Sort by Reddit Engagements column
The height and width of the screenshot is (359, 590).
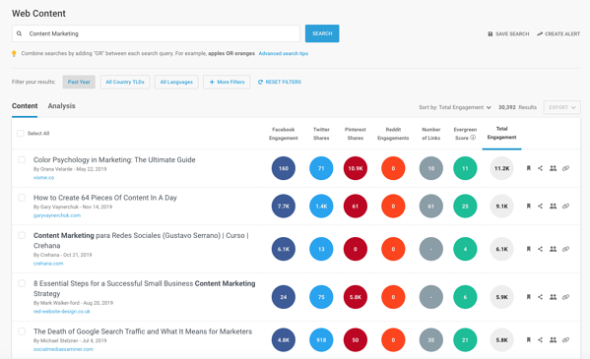[x=393, y=134]
